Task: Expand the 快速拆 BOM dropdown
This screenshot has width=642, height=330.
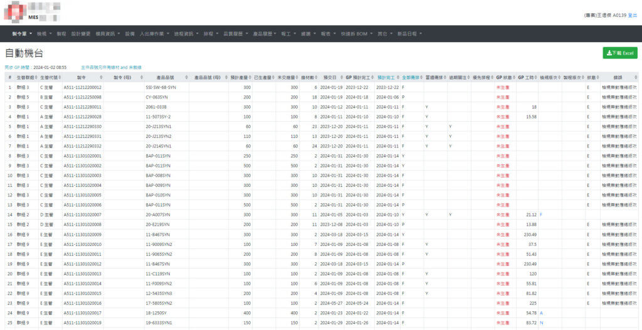Action: click(x=356, y=33)
